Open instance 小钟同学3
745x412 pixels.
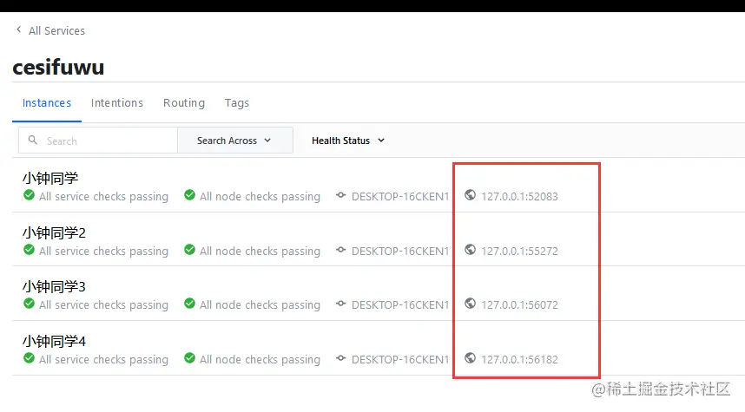54,287
